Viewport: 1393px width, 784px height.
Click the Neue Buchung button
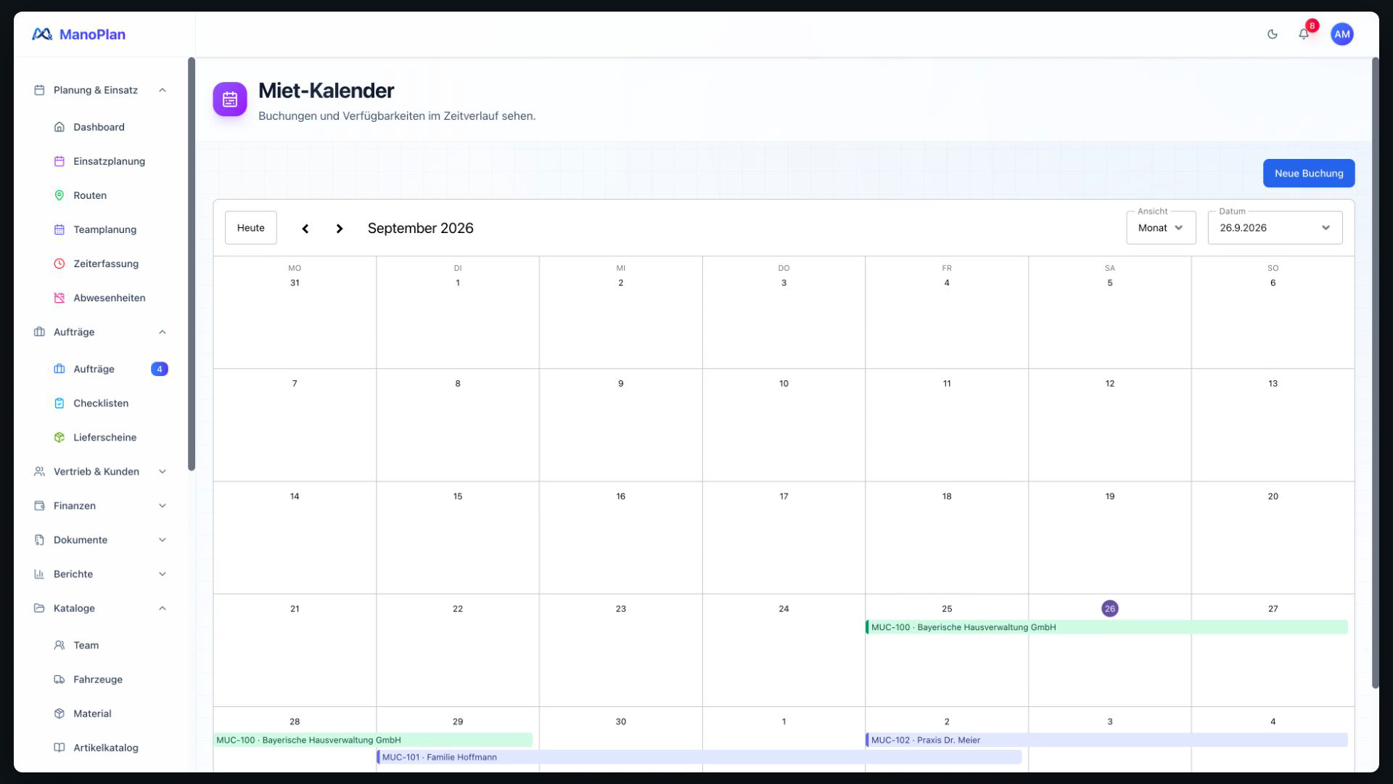(x=1309, y=173)
